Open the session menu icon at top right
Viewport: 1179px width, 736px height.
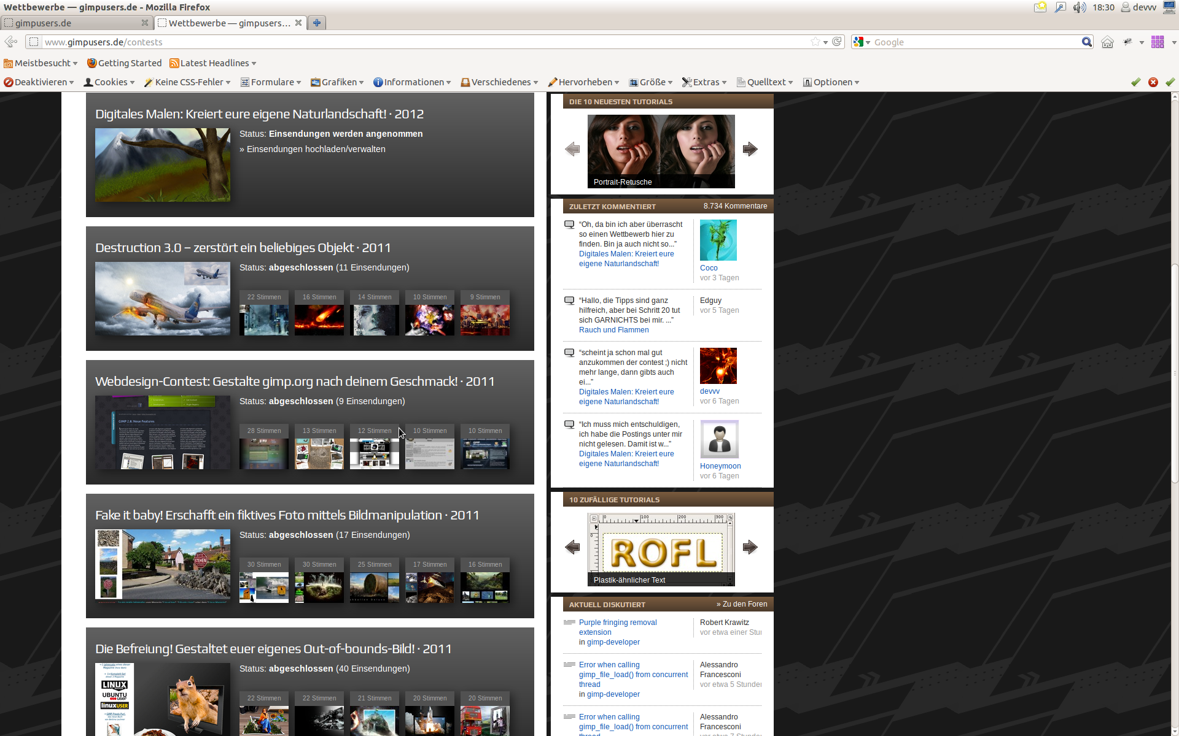click(x=1169, y=7)
